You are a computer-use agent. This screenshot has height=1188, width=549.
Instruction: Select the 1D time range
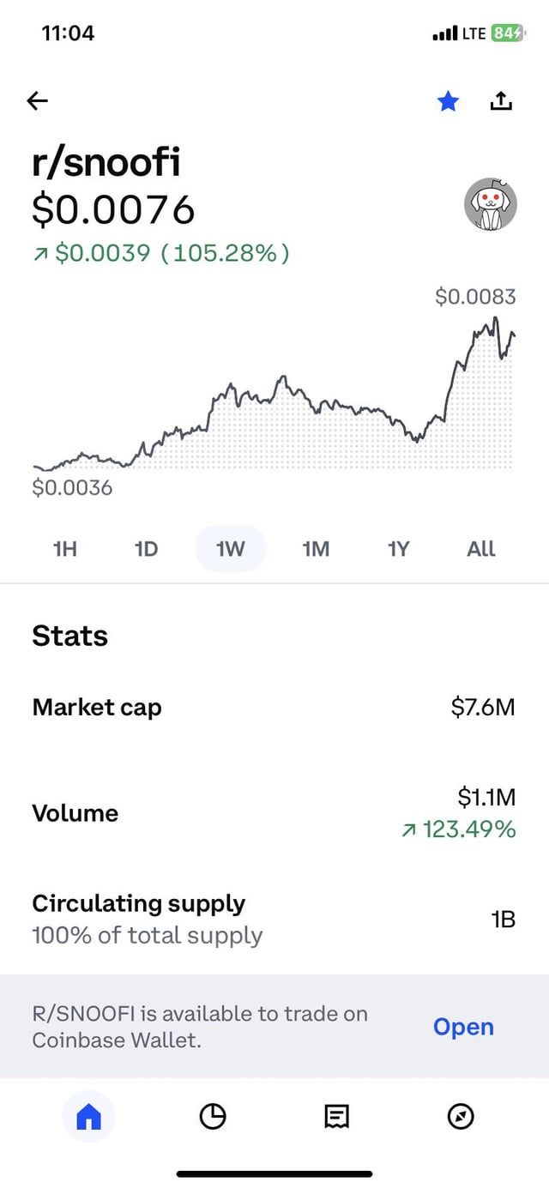[147, 548]
